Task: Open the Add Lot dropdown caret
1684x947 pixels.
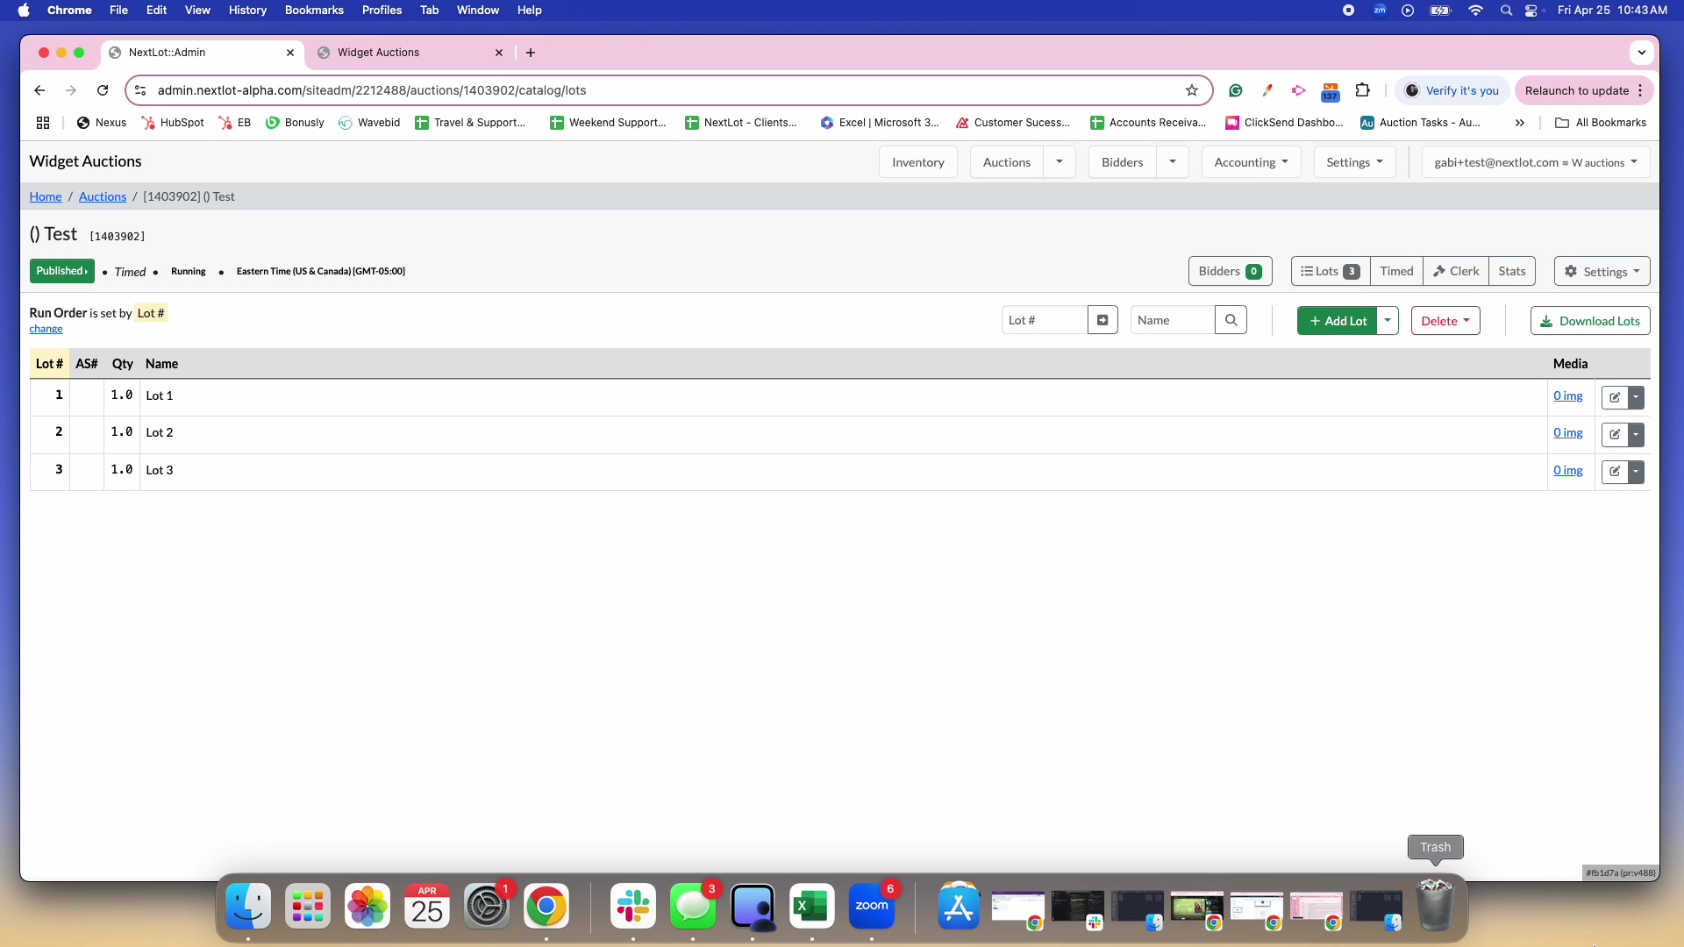Action: [x=1388, y=321]
